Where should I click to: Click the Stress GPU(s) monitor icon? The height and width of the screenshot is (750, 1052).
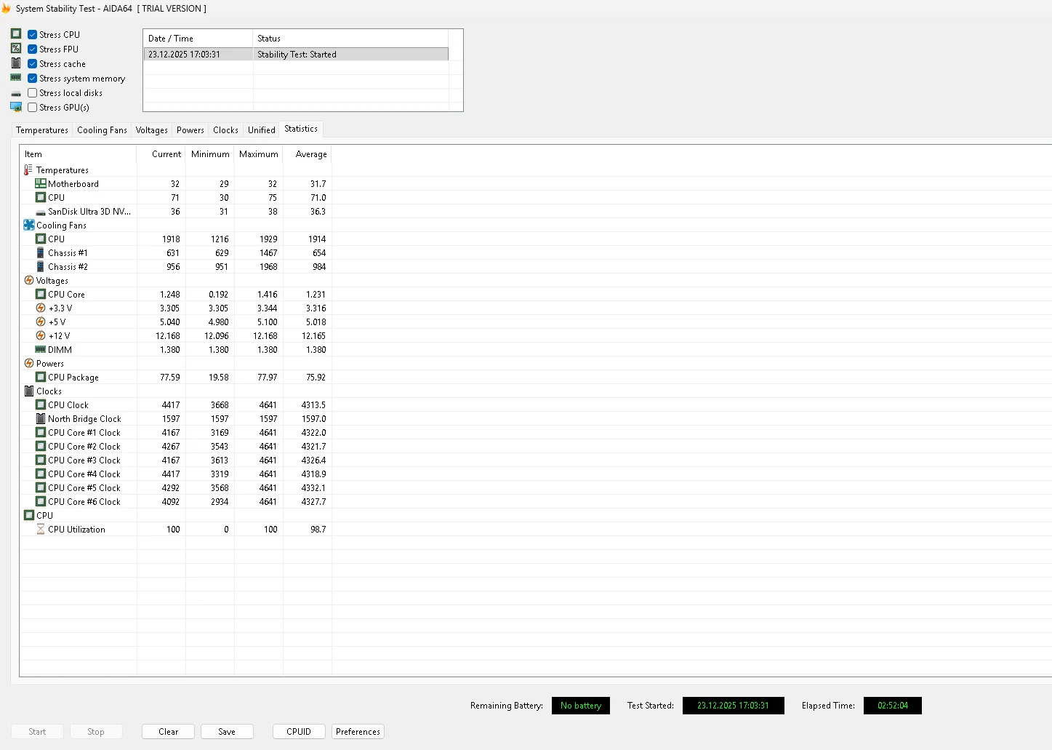(x=16, y=107)
